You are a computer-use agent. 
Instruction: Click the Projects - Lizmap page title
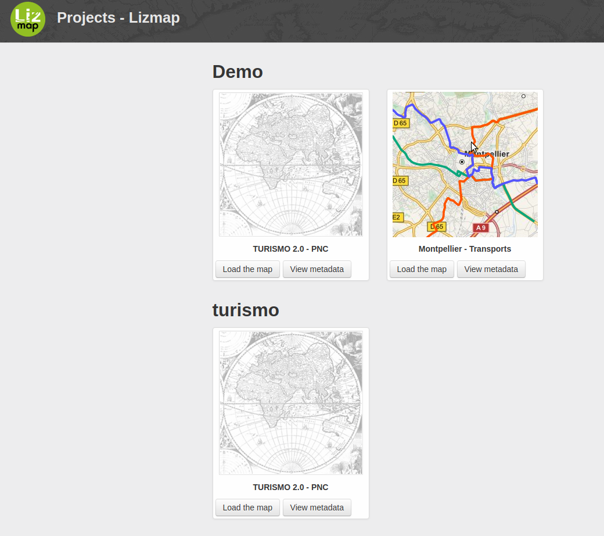pos(118,18)
